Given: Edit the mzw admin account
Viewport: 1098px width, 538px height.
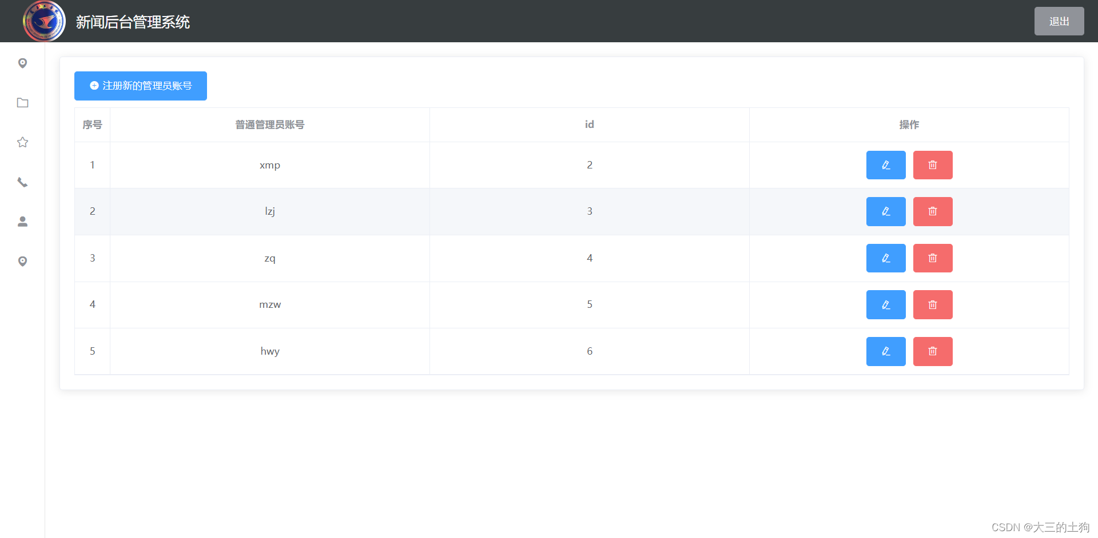Looking at the screenshot, I should point(885,304).
